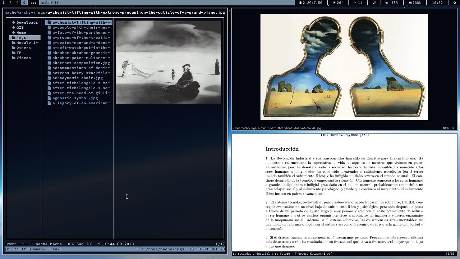Click file icon of a-propos-of-the-treatis~
The height and width of the screenshot is (259, 460).
49,37
